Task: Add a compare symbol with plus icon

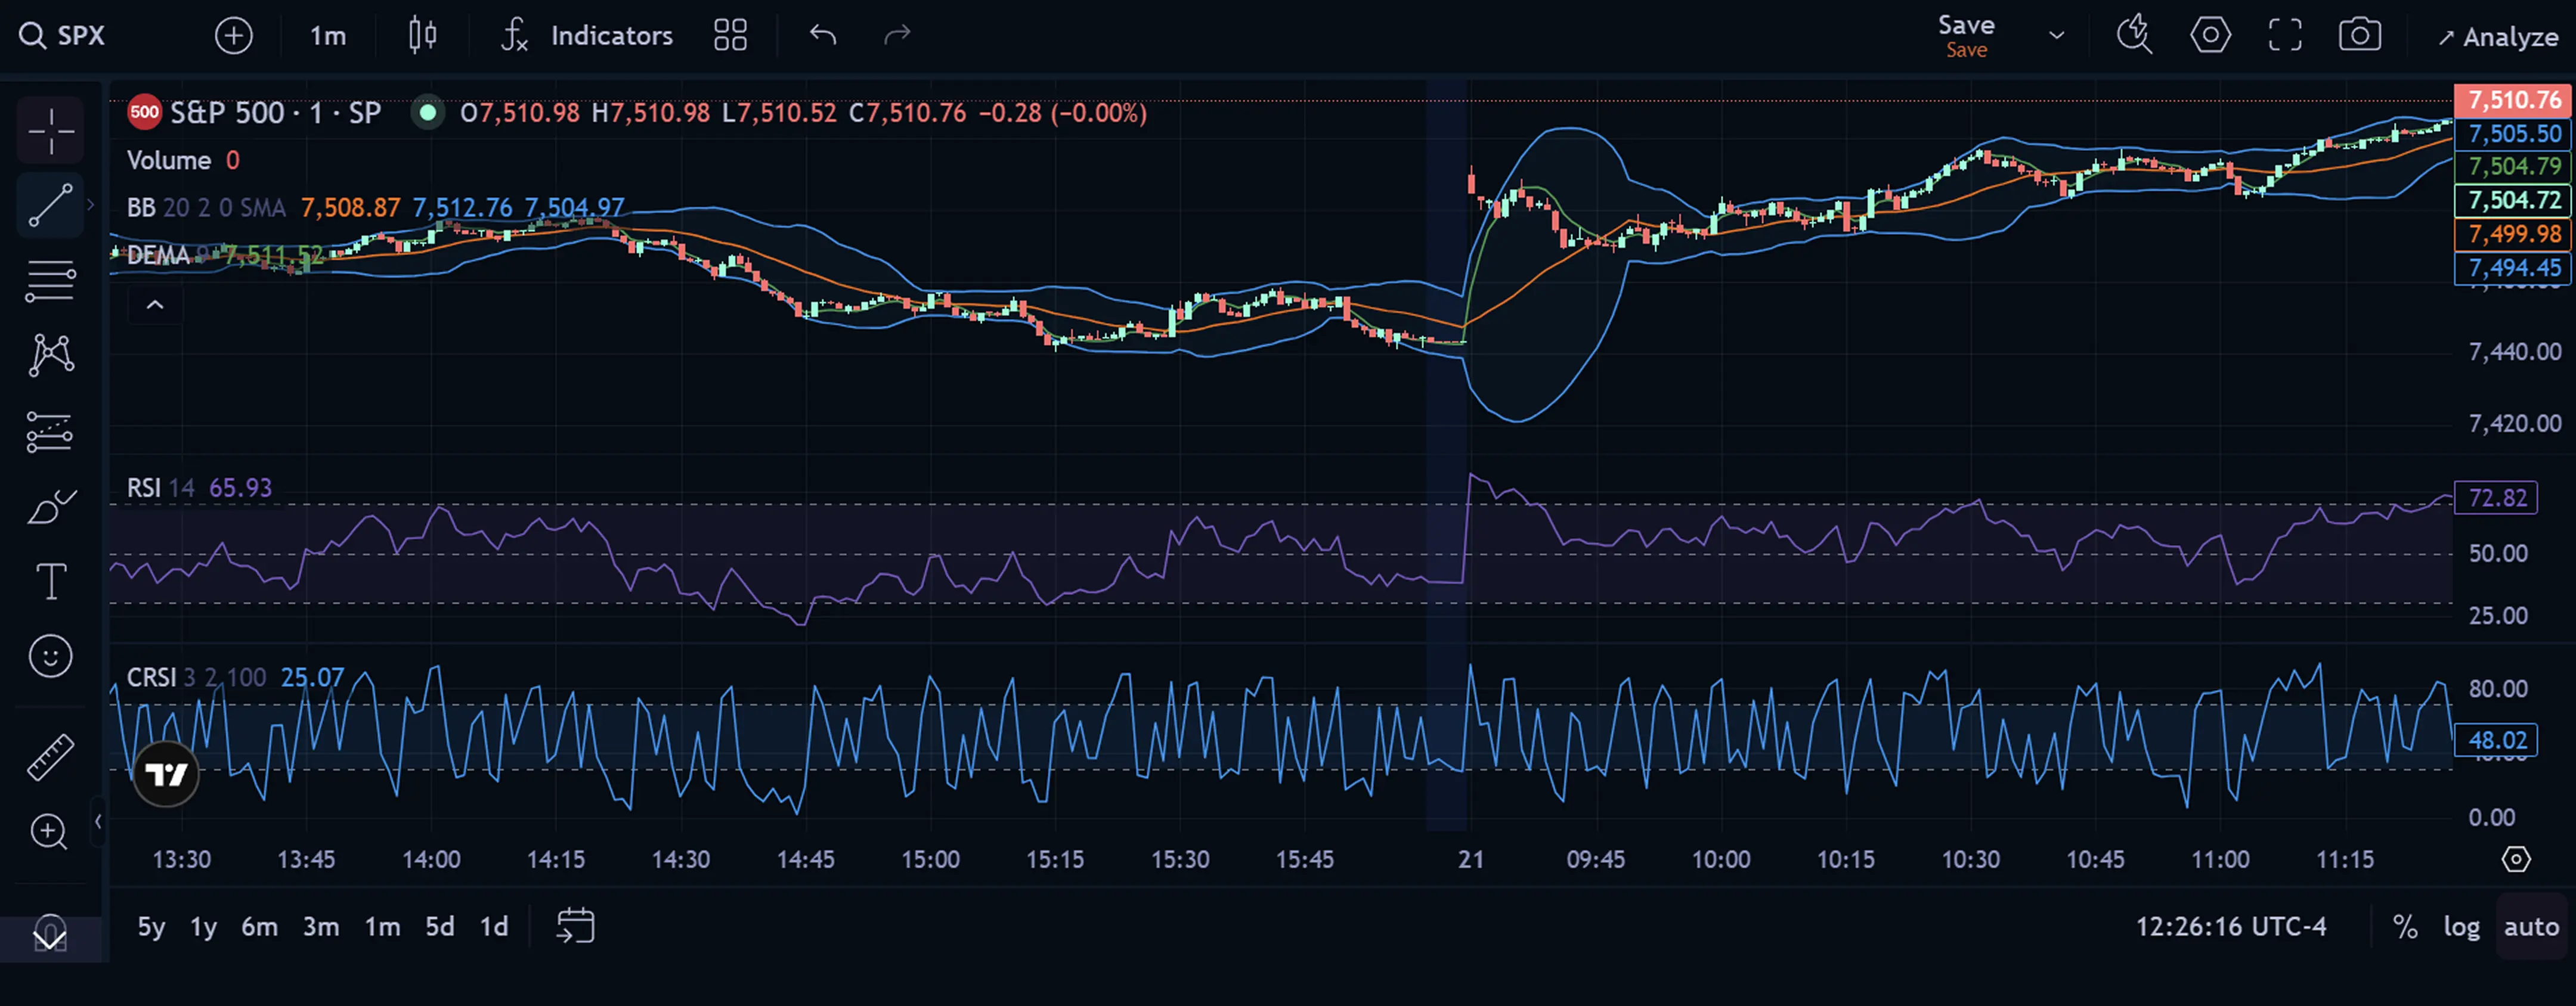Action: point(234,36)
